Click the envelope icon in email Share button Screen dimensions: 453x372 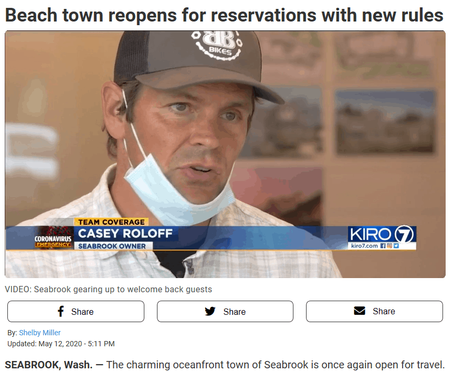tap(360, 311)
